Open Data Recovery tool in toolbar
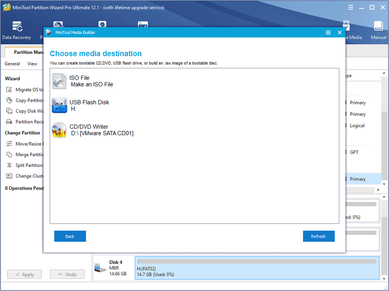This screenshot has height=291, width=389. (17, 30)
